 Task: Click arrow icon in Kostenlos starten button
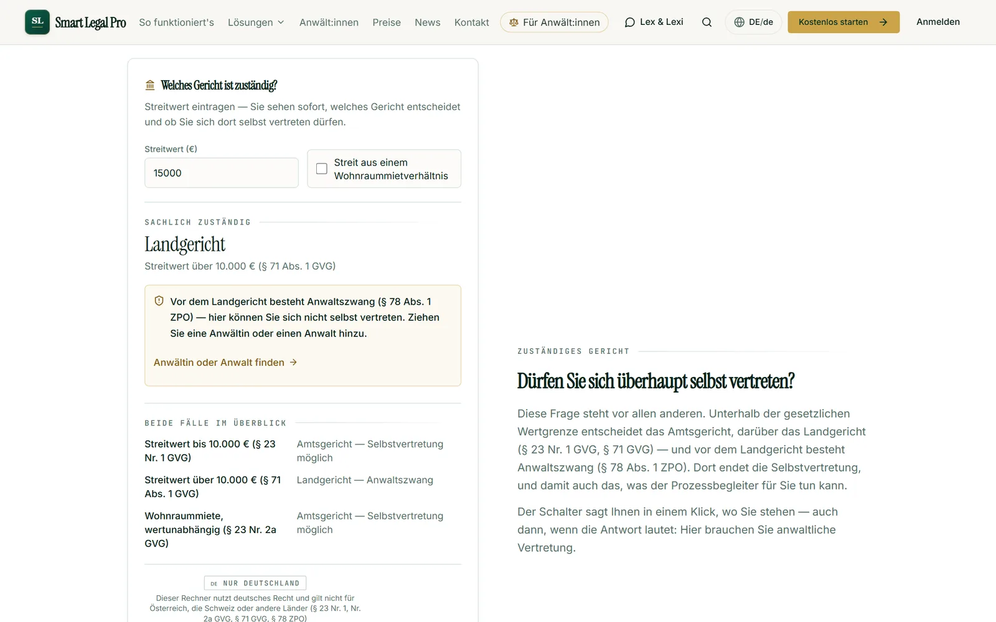[883, 22]
